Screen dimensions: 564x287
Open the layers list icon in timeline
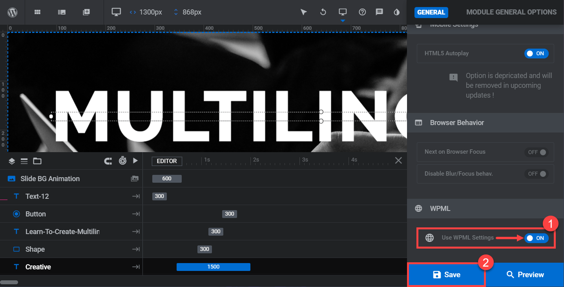[x=24, y=161]
